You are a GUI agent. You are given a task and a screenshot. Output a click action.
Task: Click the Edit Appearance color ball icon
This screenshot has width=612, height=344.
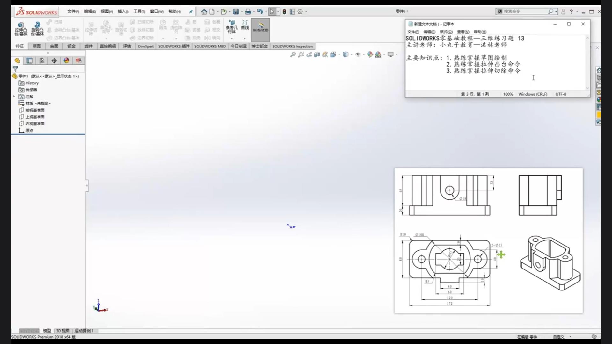(370, 54)
